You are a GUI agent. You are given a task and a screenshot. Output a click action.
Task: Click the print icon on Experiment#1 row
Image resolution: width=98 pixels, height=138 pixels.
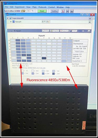(90, 18)
